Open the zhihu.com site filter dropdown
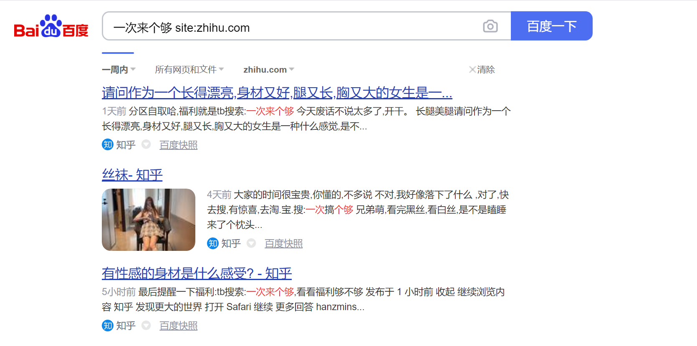Screen dimensions: 697x346 269,70
